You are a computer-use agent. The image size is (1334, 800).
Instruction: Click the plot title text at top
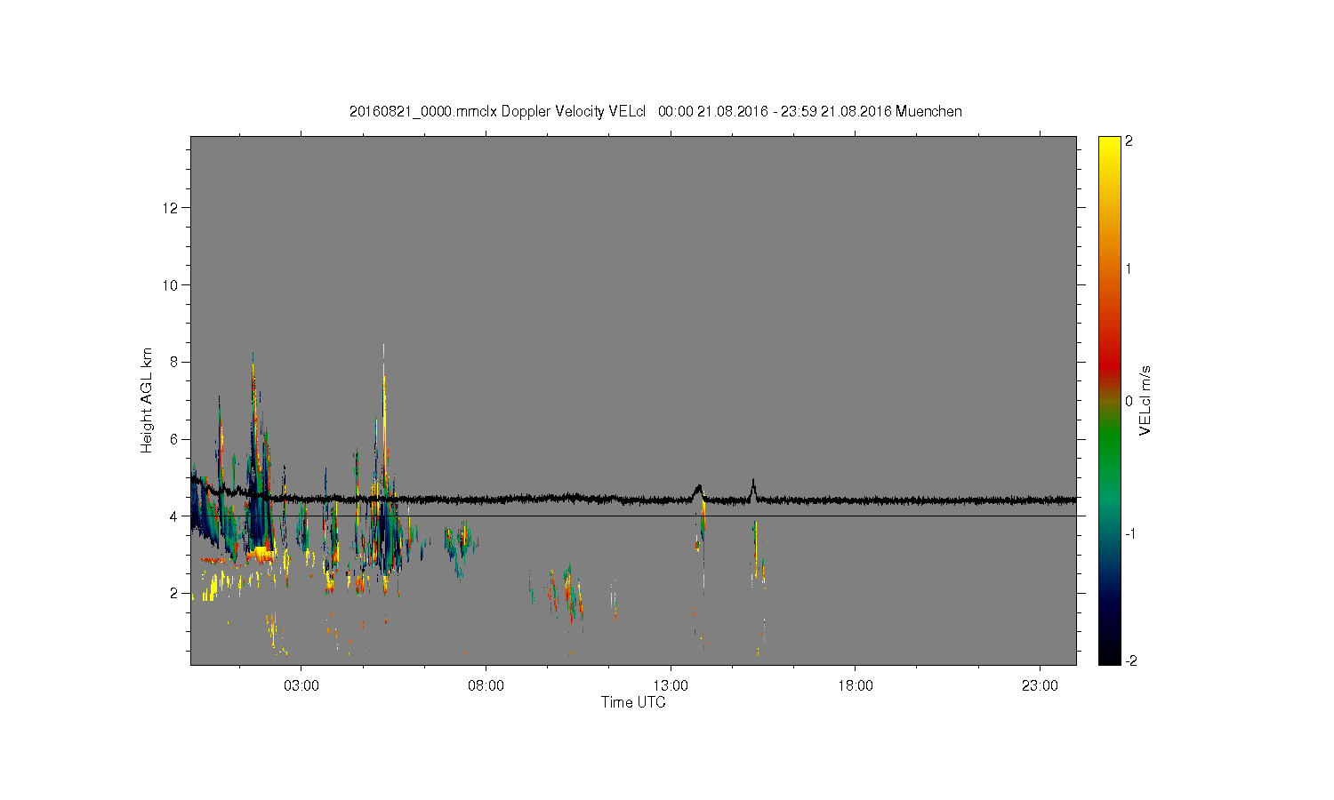pos(655,111)
